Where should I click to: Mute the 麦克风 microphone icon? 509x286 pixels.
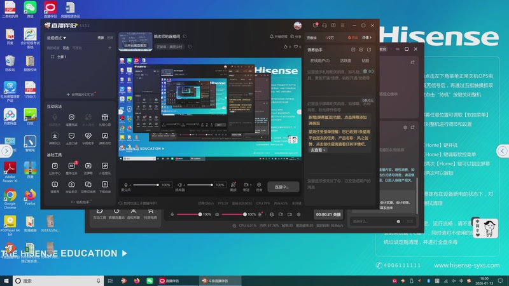[125, 185]
